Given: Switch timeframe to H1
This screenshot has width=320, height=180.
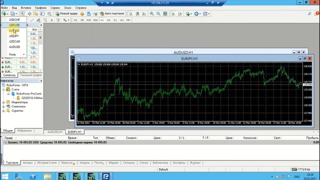Looking at the screenshot, I should click(x=102, y=20).
